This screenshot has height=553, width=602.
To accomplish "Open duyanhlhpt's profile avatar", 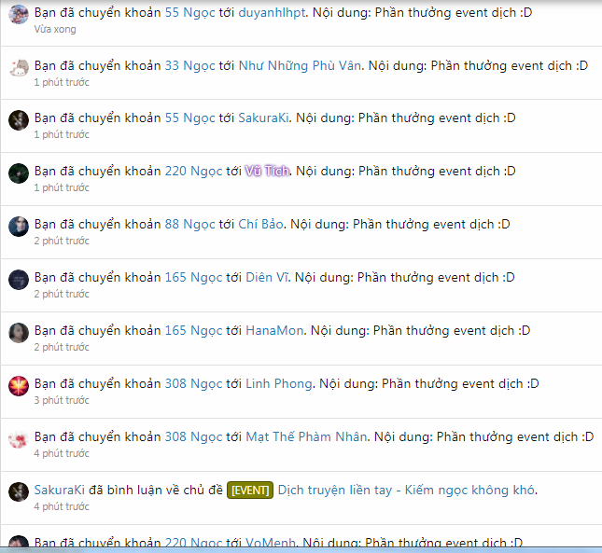I will click(x=19, y=14).
